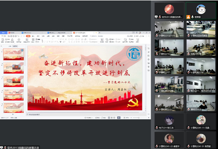This screenshot has height=149, width=218.
Task: Click the Paste icon in the ribbon
Action: [3, 40]
